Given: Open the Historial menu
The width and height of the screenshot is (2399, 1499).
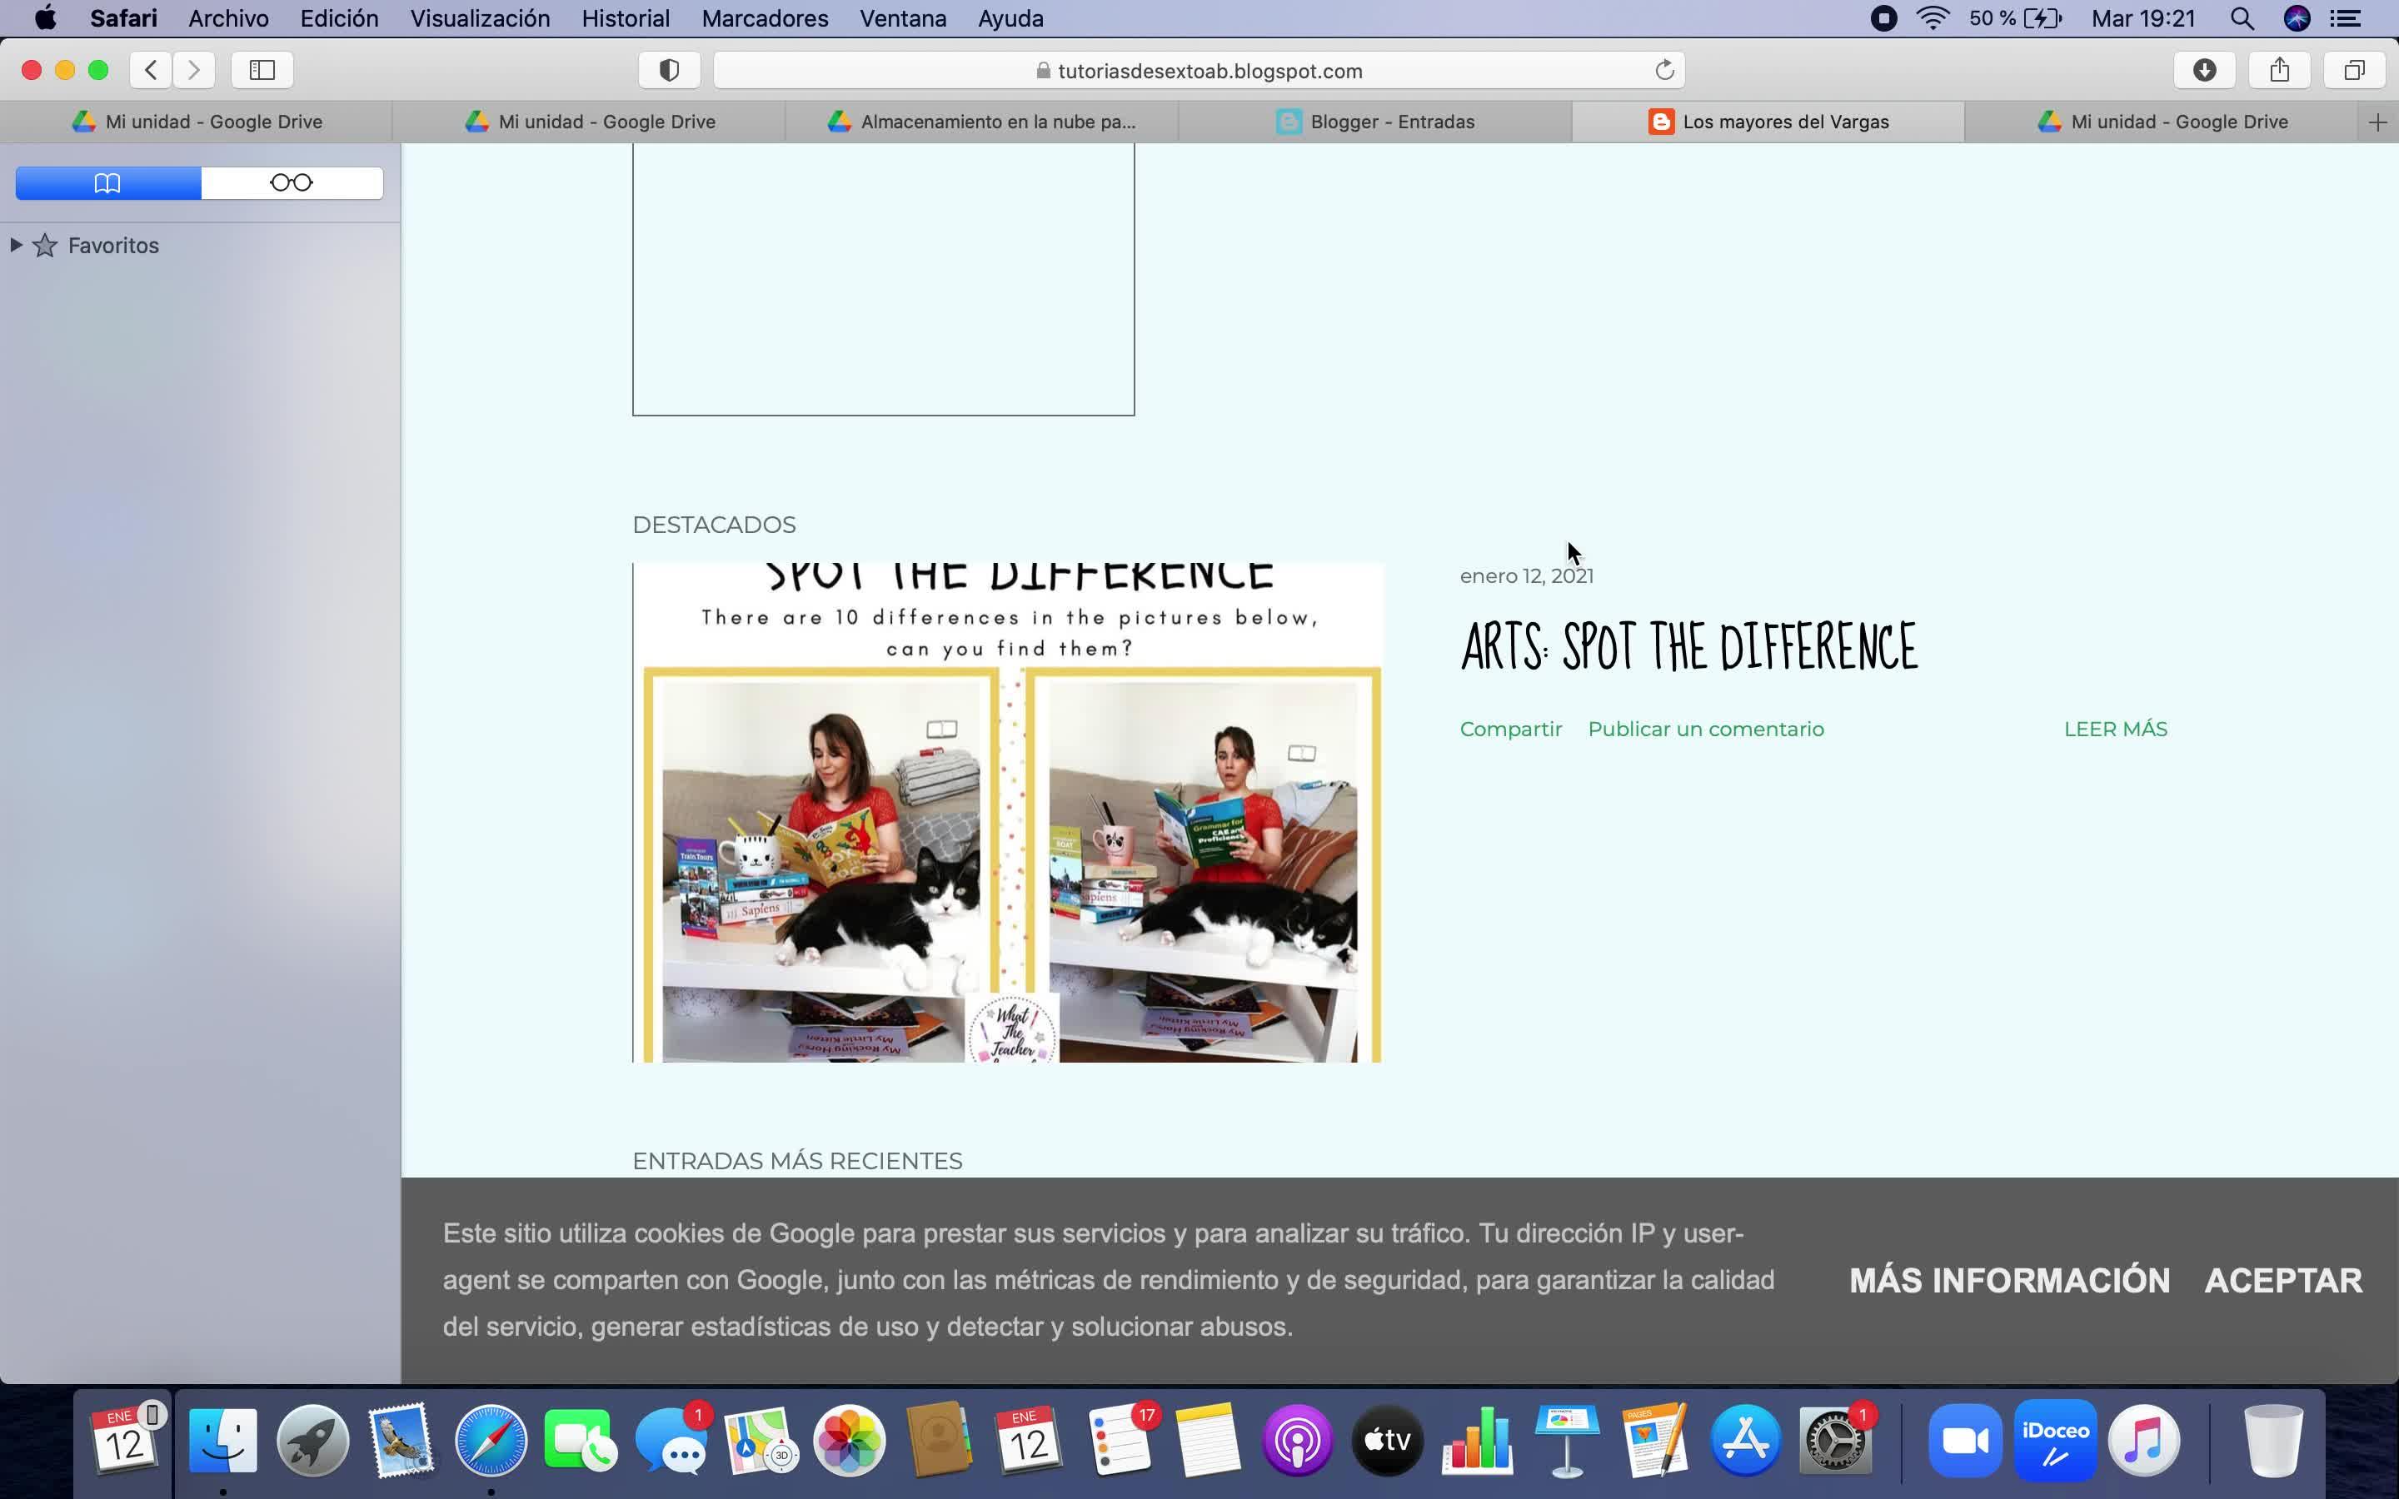Looking at the screenshot, I should 625,19.
